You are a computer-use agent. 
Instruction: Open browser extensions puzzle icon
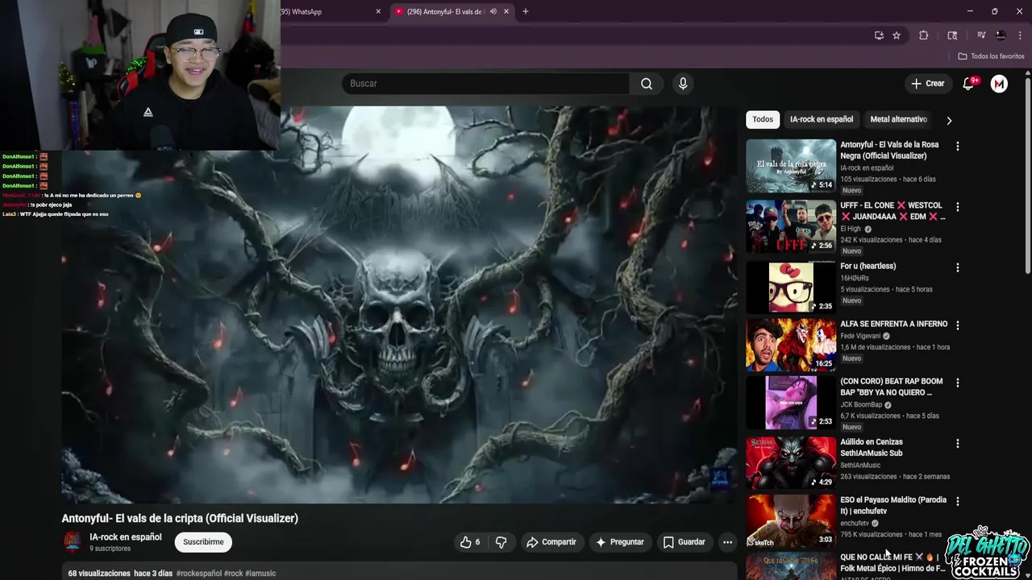point(924,35)
